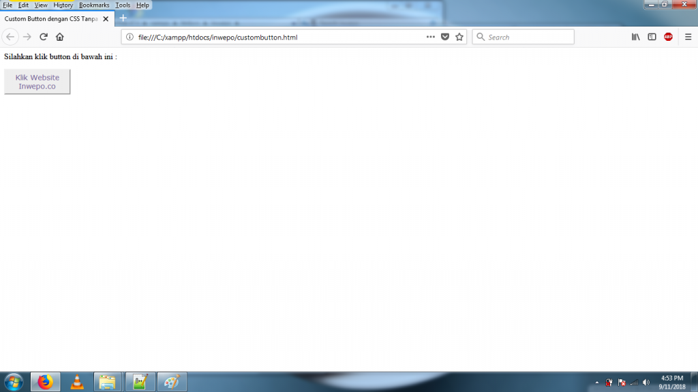698x392 pixels.
Task: Go forward with the forward arrow
Action: point(27,37)
